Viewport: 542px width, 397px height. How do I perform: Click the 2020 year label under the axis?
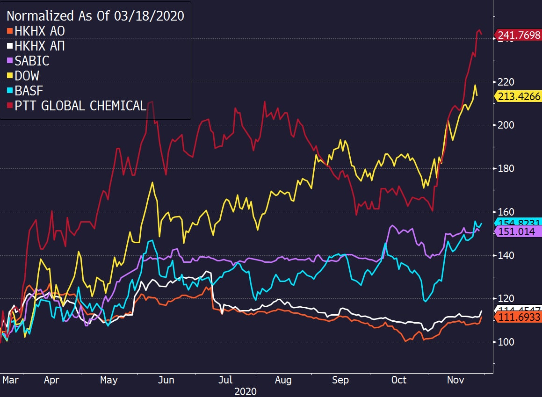click(x=246, y=391)
